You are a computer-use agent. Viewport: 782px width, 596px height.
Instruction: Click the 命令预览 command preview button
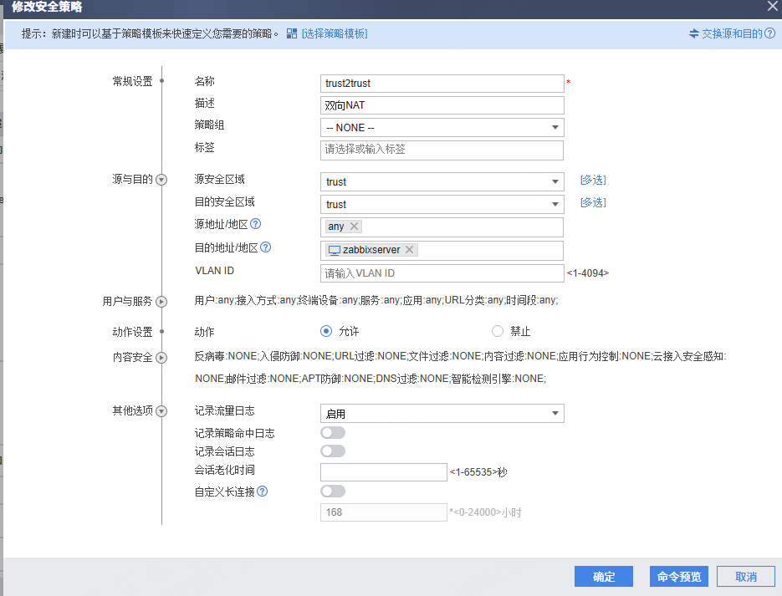pyautogui.click(x=678, y=577)
